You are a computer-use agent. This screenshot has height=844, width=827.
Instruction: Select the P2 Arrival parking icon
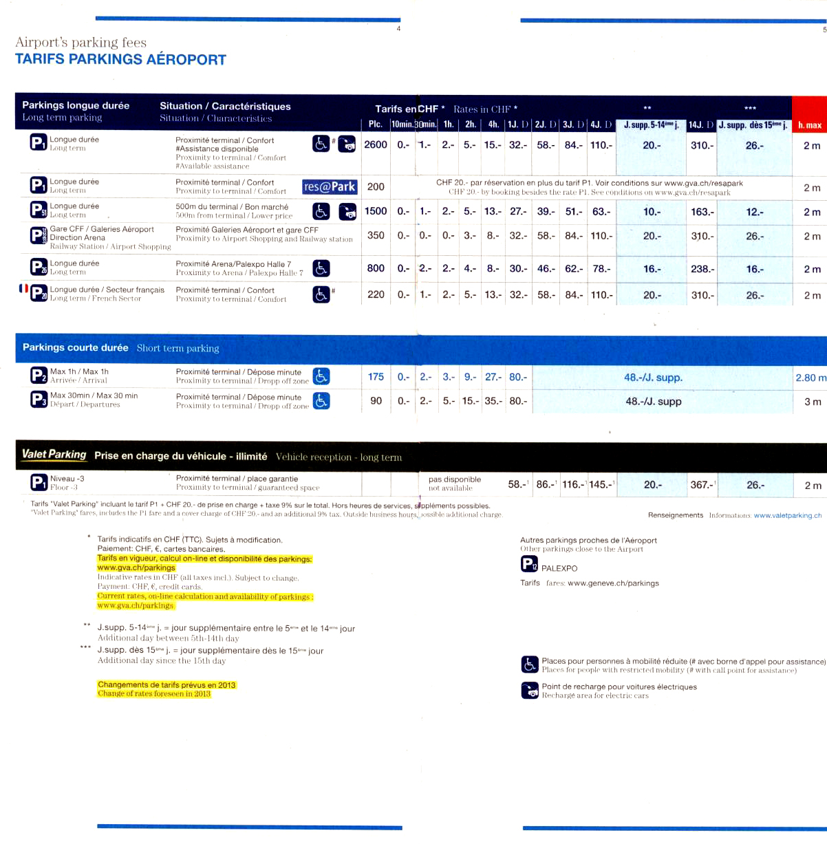click(x=39, y=376)
